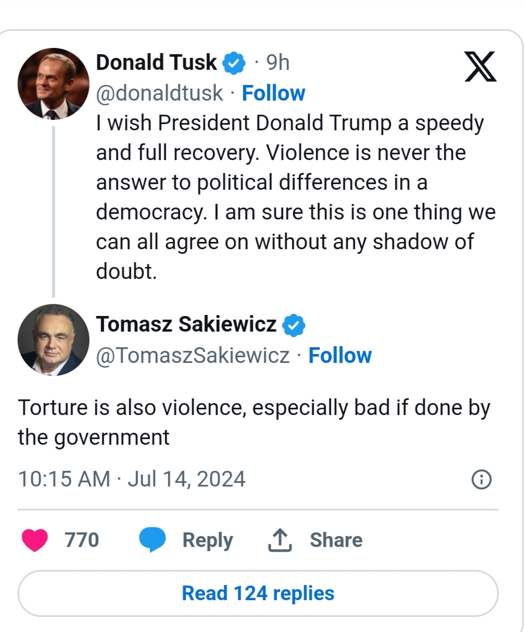Open the tweet info circle icon
Screen dimensions: 525x632
(481, 480)
